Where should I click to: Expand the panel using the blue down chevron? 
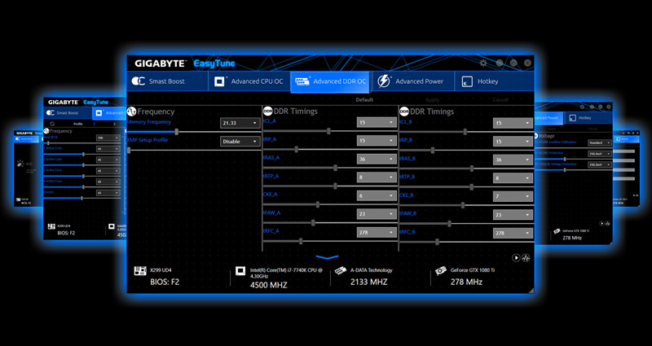(328, 257)
